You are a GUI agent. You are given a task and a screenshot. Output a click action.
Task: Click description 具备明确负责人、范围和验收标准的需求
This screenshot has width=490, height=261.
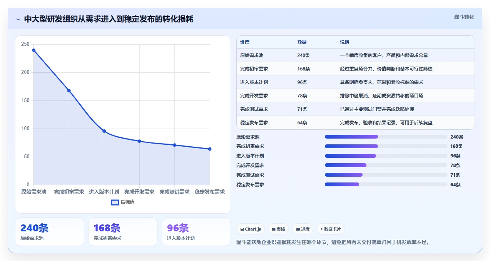381,82
